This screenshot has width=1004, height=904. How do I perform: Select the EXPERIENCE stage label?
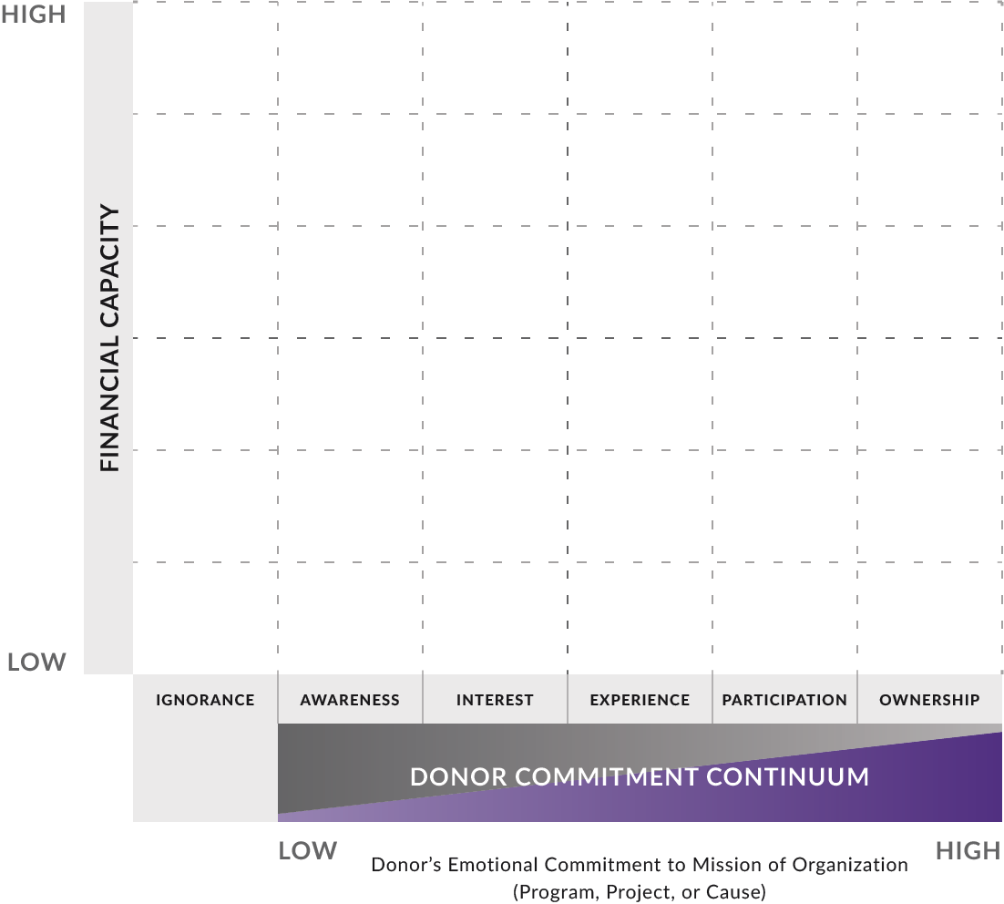tap(640, 700)
